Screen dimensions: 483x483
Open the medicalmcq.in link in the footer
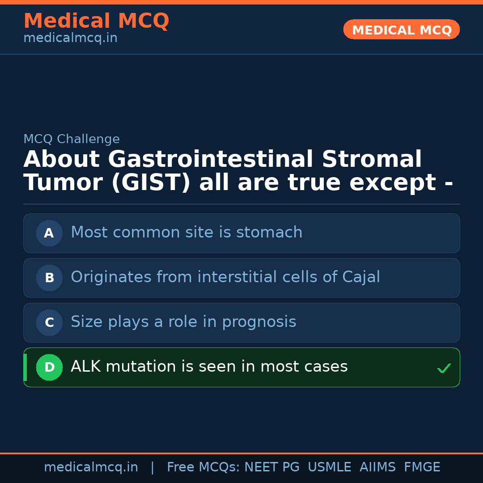coord(91,467)
